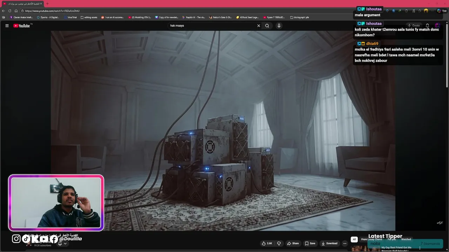This screenshot has width=449, height=252.
Task: Click the browser address bar URL
Action: pos(52,11)
